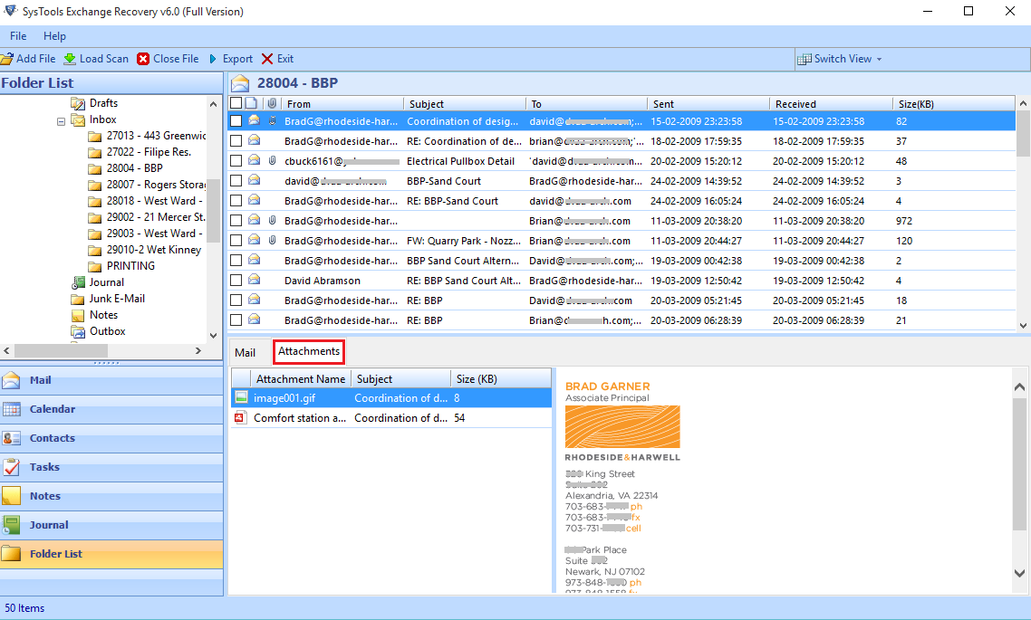The width and height of the screenshot is (1031, 620).
Task: Toggle the select-all checkbox in mail header
Action: pos(236,104)
